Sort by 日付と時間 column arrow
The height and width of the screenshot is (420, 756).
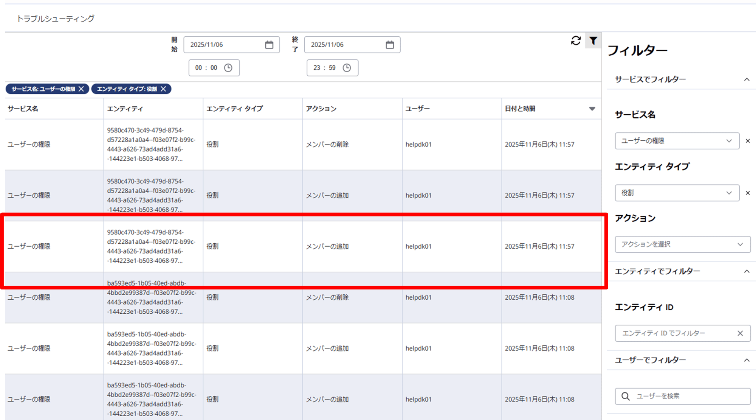(x=592, y=109)
